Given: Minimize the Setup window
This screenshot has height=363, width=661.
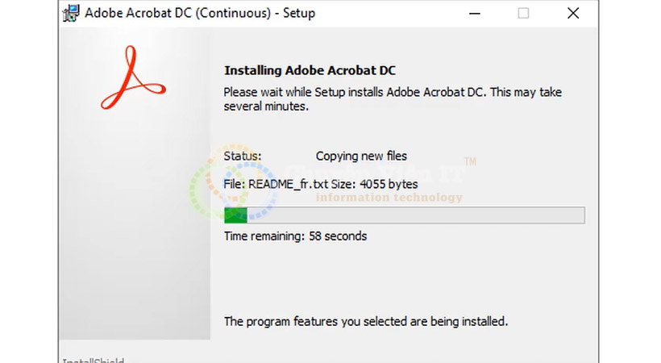Looking at the screenshot, I should pos(475,14).
